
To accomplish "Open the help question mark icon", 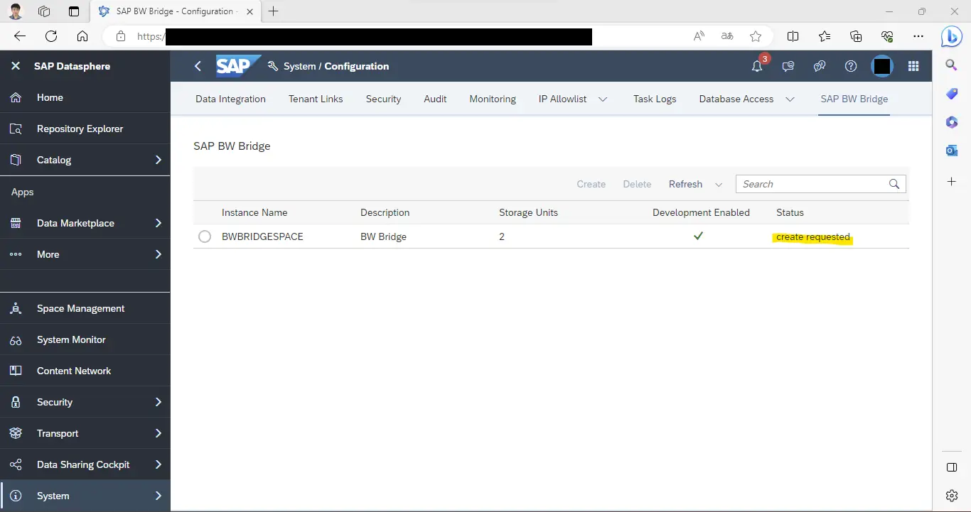I will [x=851, y=66].
